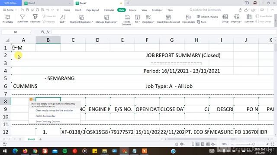Click the error warning indicator near cell B8
Screen dimensions: 277x155
31,99
